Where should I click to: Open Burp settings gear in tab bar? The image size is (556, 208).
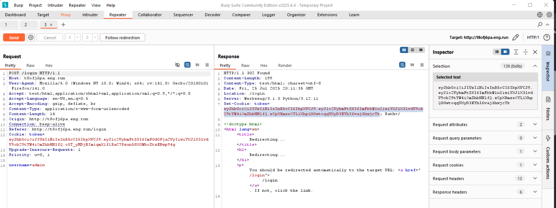549,15
